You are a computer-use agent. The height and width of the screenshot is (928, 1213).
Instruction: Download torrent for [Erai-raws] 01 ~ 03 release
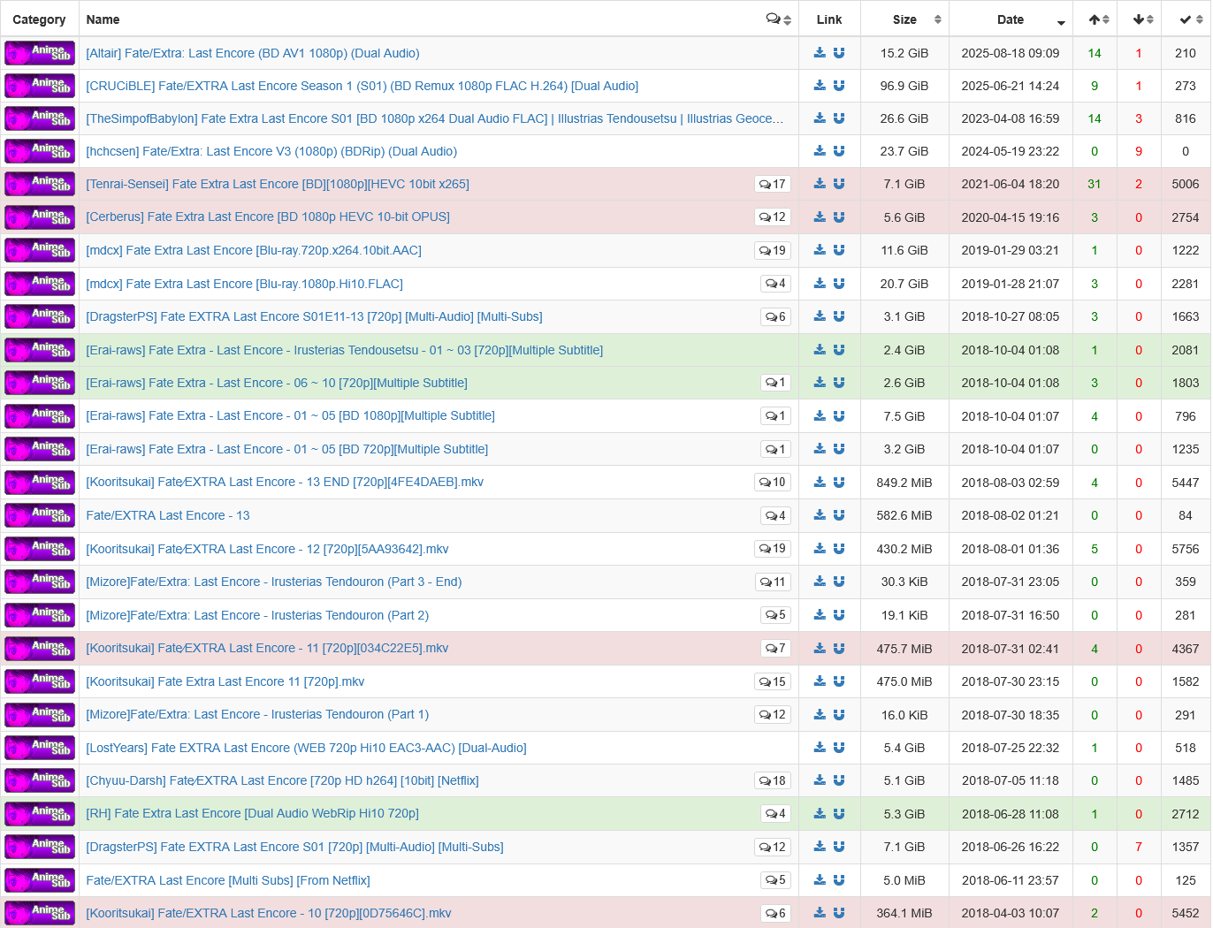[x=820, y=350]
